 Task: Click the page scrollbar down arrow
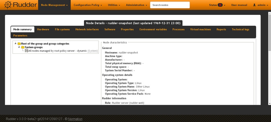(269, 103)
